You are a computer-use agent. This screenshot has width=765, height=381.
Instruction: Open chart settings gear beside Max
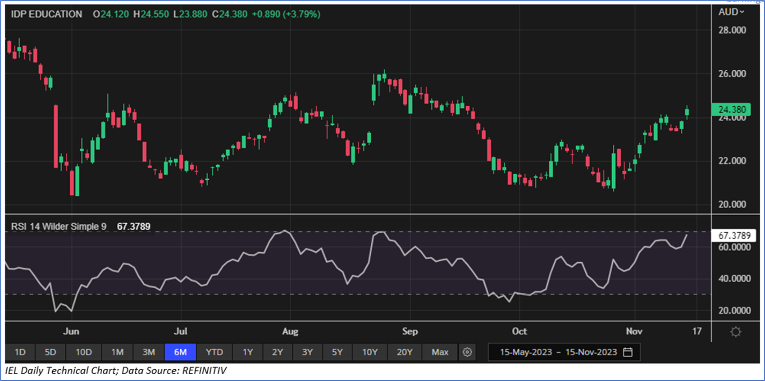pos(467,352)
